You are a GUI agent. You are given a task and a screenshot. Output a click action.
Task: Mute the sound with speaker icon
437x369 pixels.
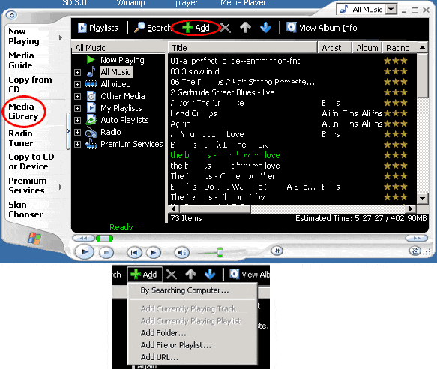(182, 253)
